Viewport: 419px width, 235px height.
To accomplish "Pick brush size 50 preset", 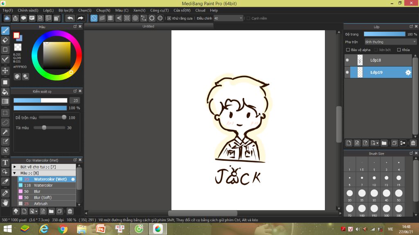I will 399,195.
